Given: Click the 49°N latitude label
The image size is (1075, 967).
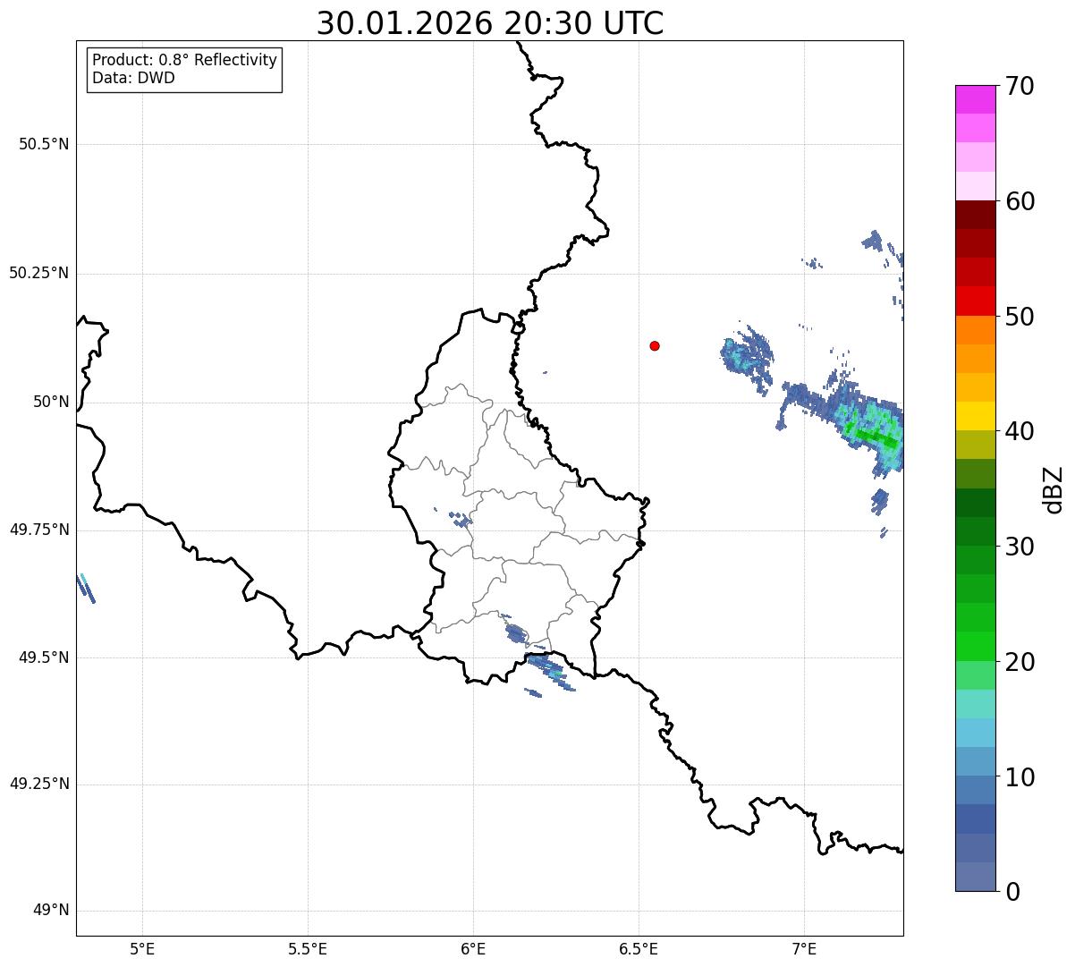Looking at the screenshot, I should pyautogui.click(x=51, y=911).
